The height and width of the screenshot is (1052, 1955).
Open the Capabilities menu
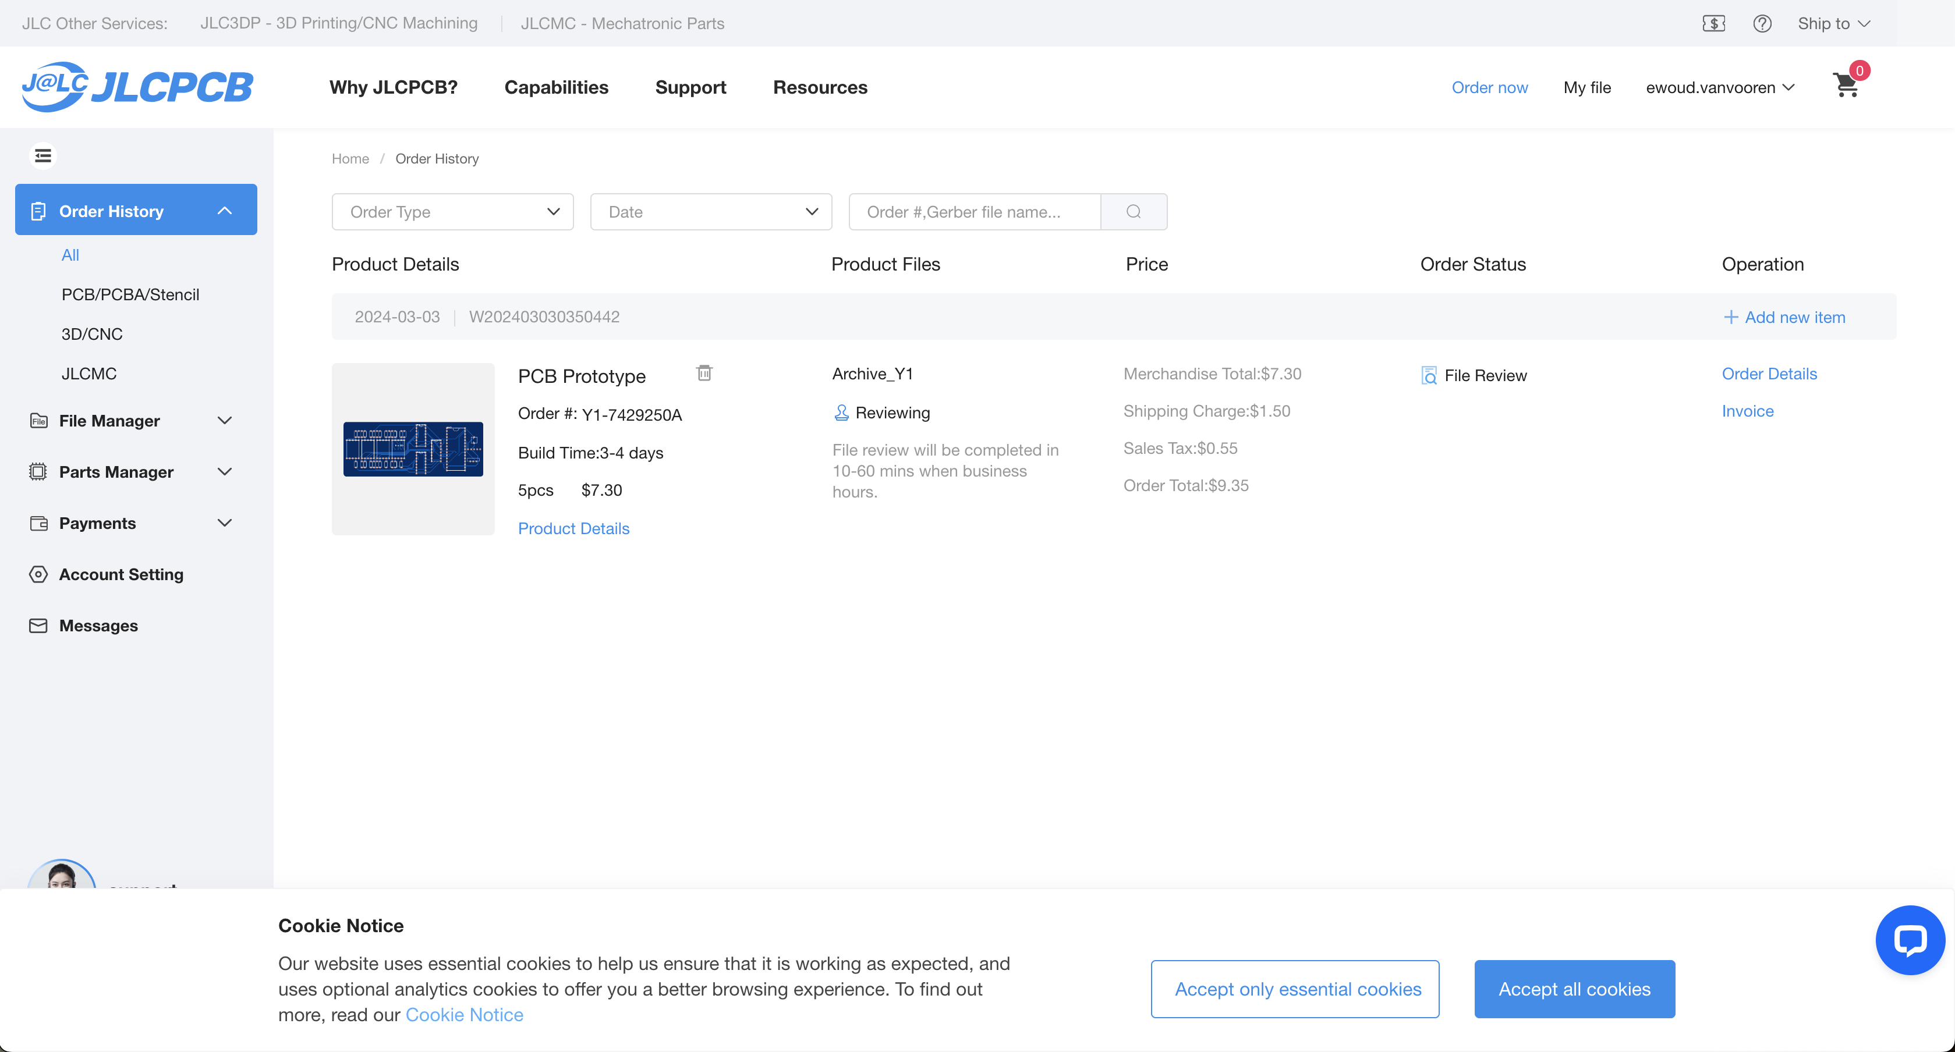tap(555, 87)
